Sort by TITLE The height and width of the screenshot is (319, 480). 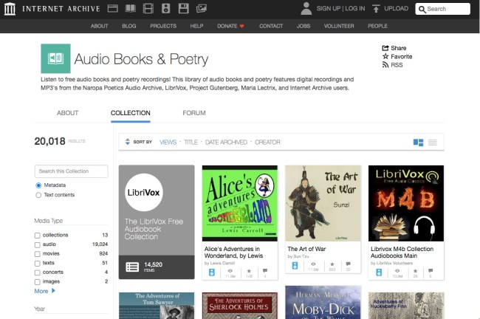(191, 142)
